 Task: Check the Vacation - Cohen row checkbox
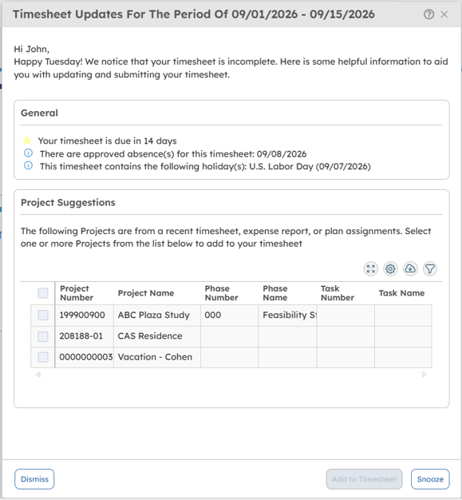tap(43, 357)
